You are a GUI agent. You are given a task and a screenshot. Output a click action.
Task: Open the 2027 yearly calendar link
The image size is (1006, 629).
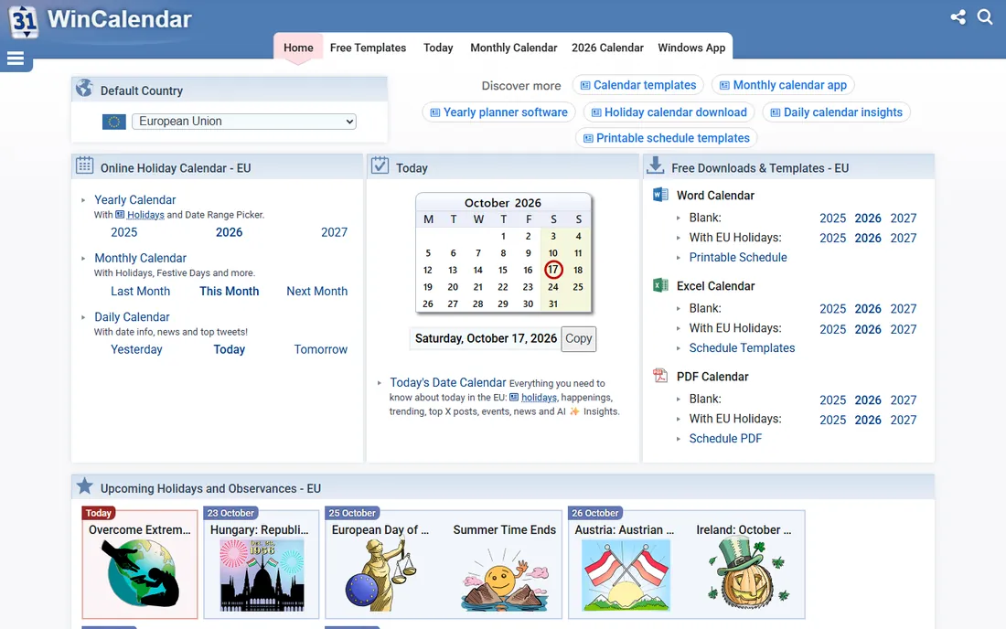pyautogui.click(x=334, y=232)
